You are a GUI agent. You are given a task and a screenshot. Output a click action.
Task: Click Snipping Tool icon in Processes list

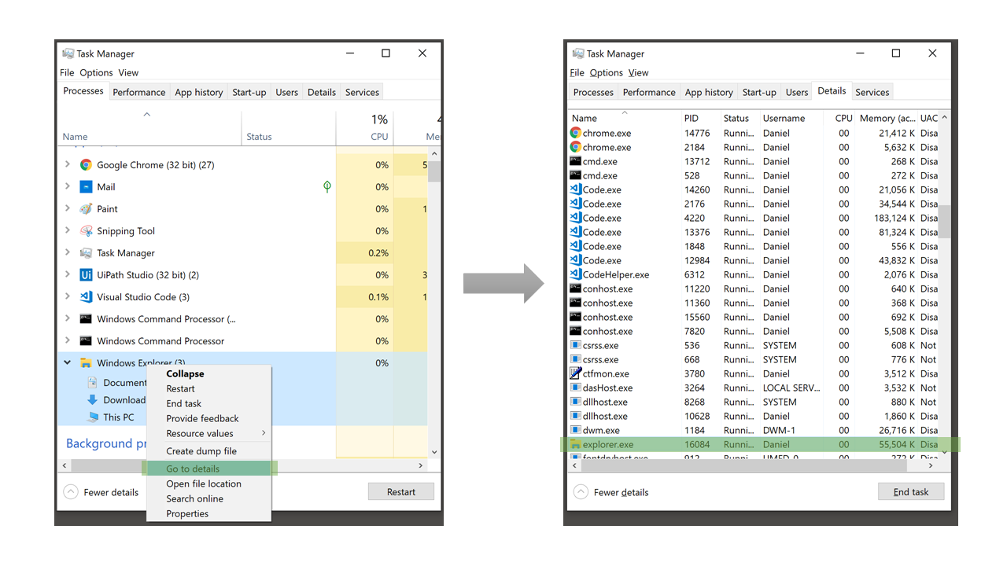[x=86, y=231]
